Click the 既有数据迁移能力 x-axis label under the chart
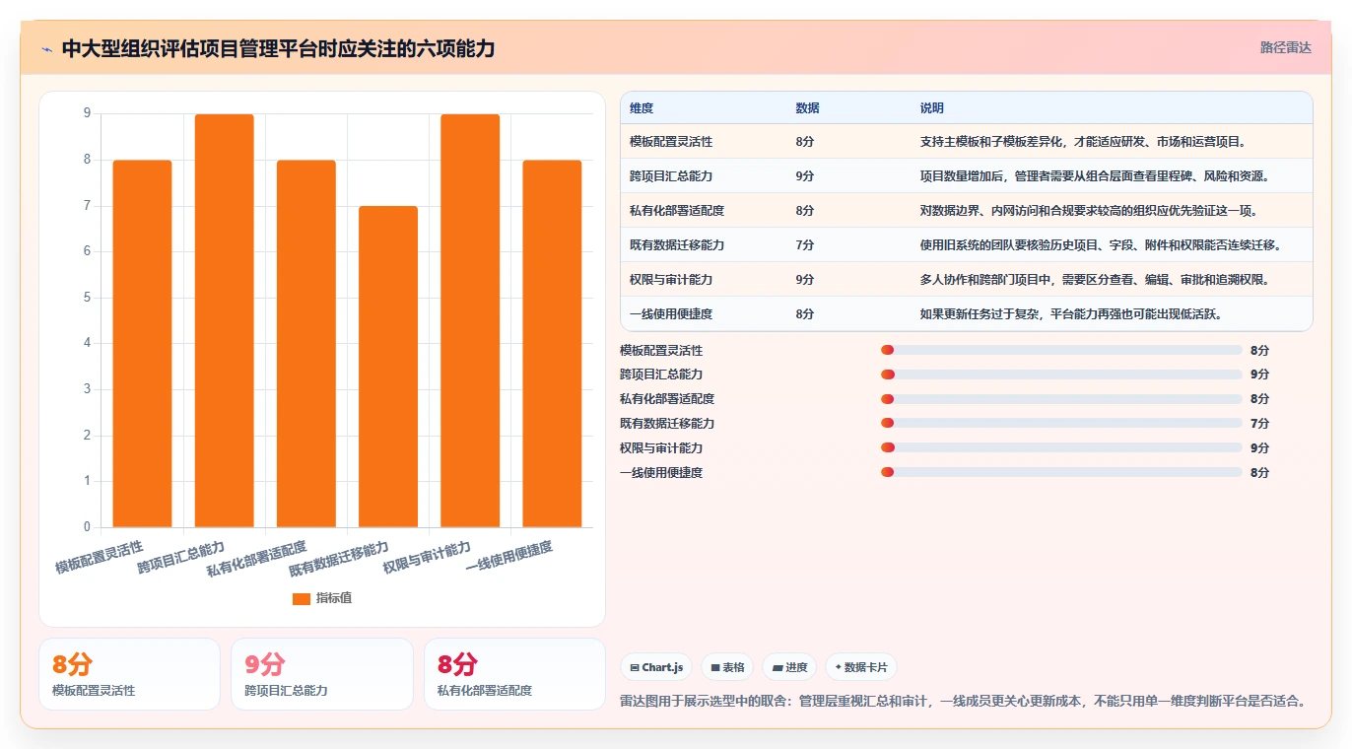 point(340,558)
